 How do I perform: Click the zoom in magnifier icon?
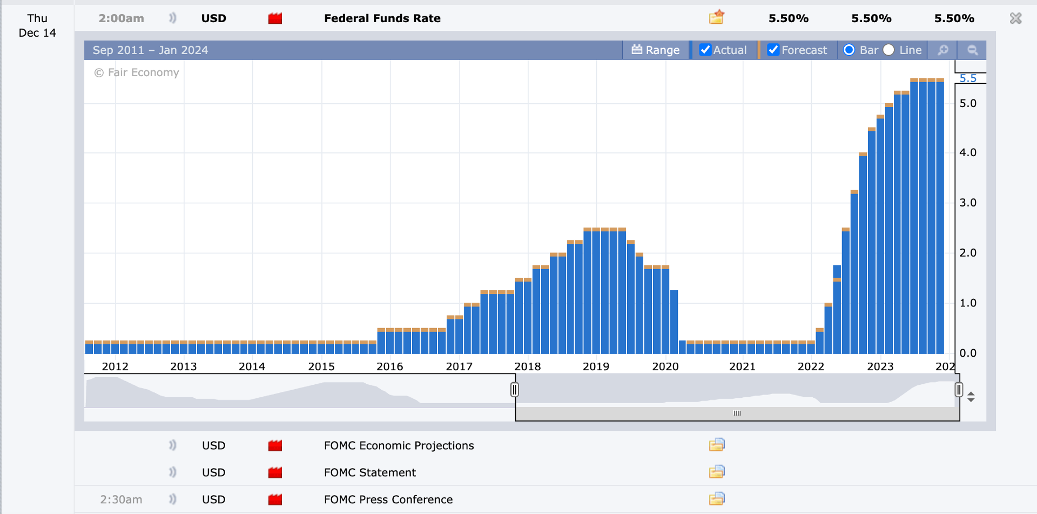click(943, 50)
